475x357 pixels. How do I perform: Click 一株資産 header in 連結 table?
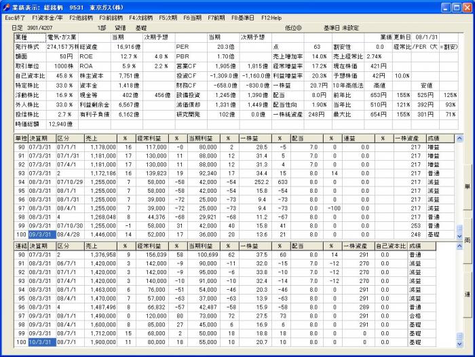358,246
